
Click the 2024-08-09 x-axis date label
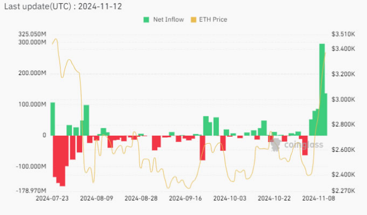point(96,198)
